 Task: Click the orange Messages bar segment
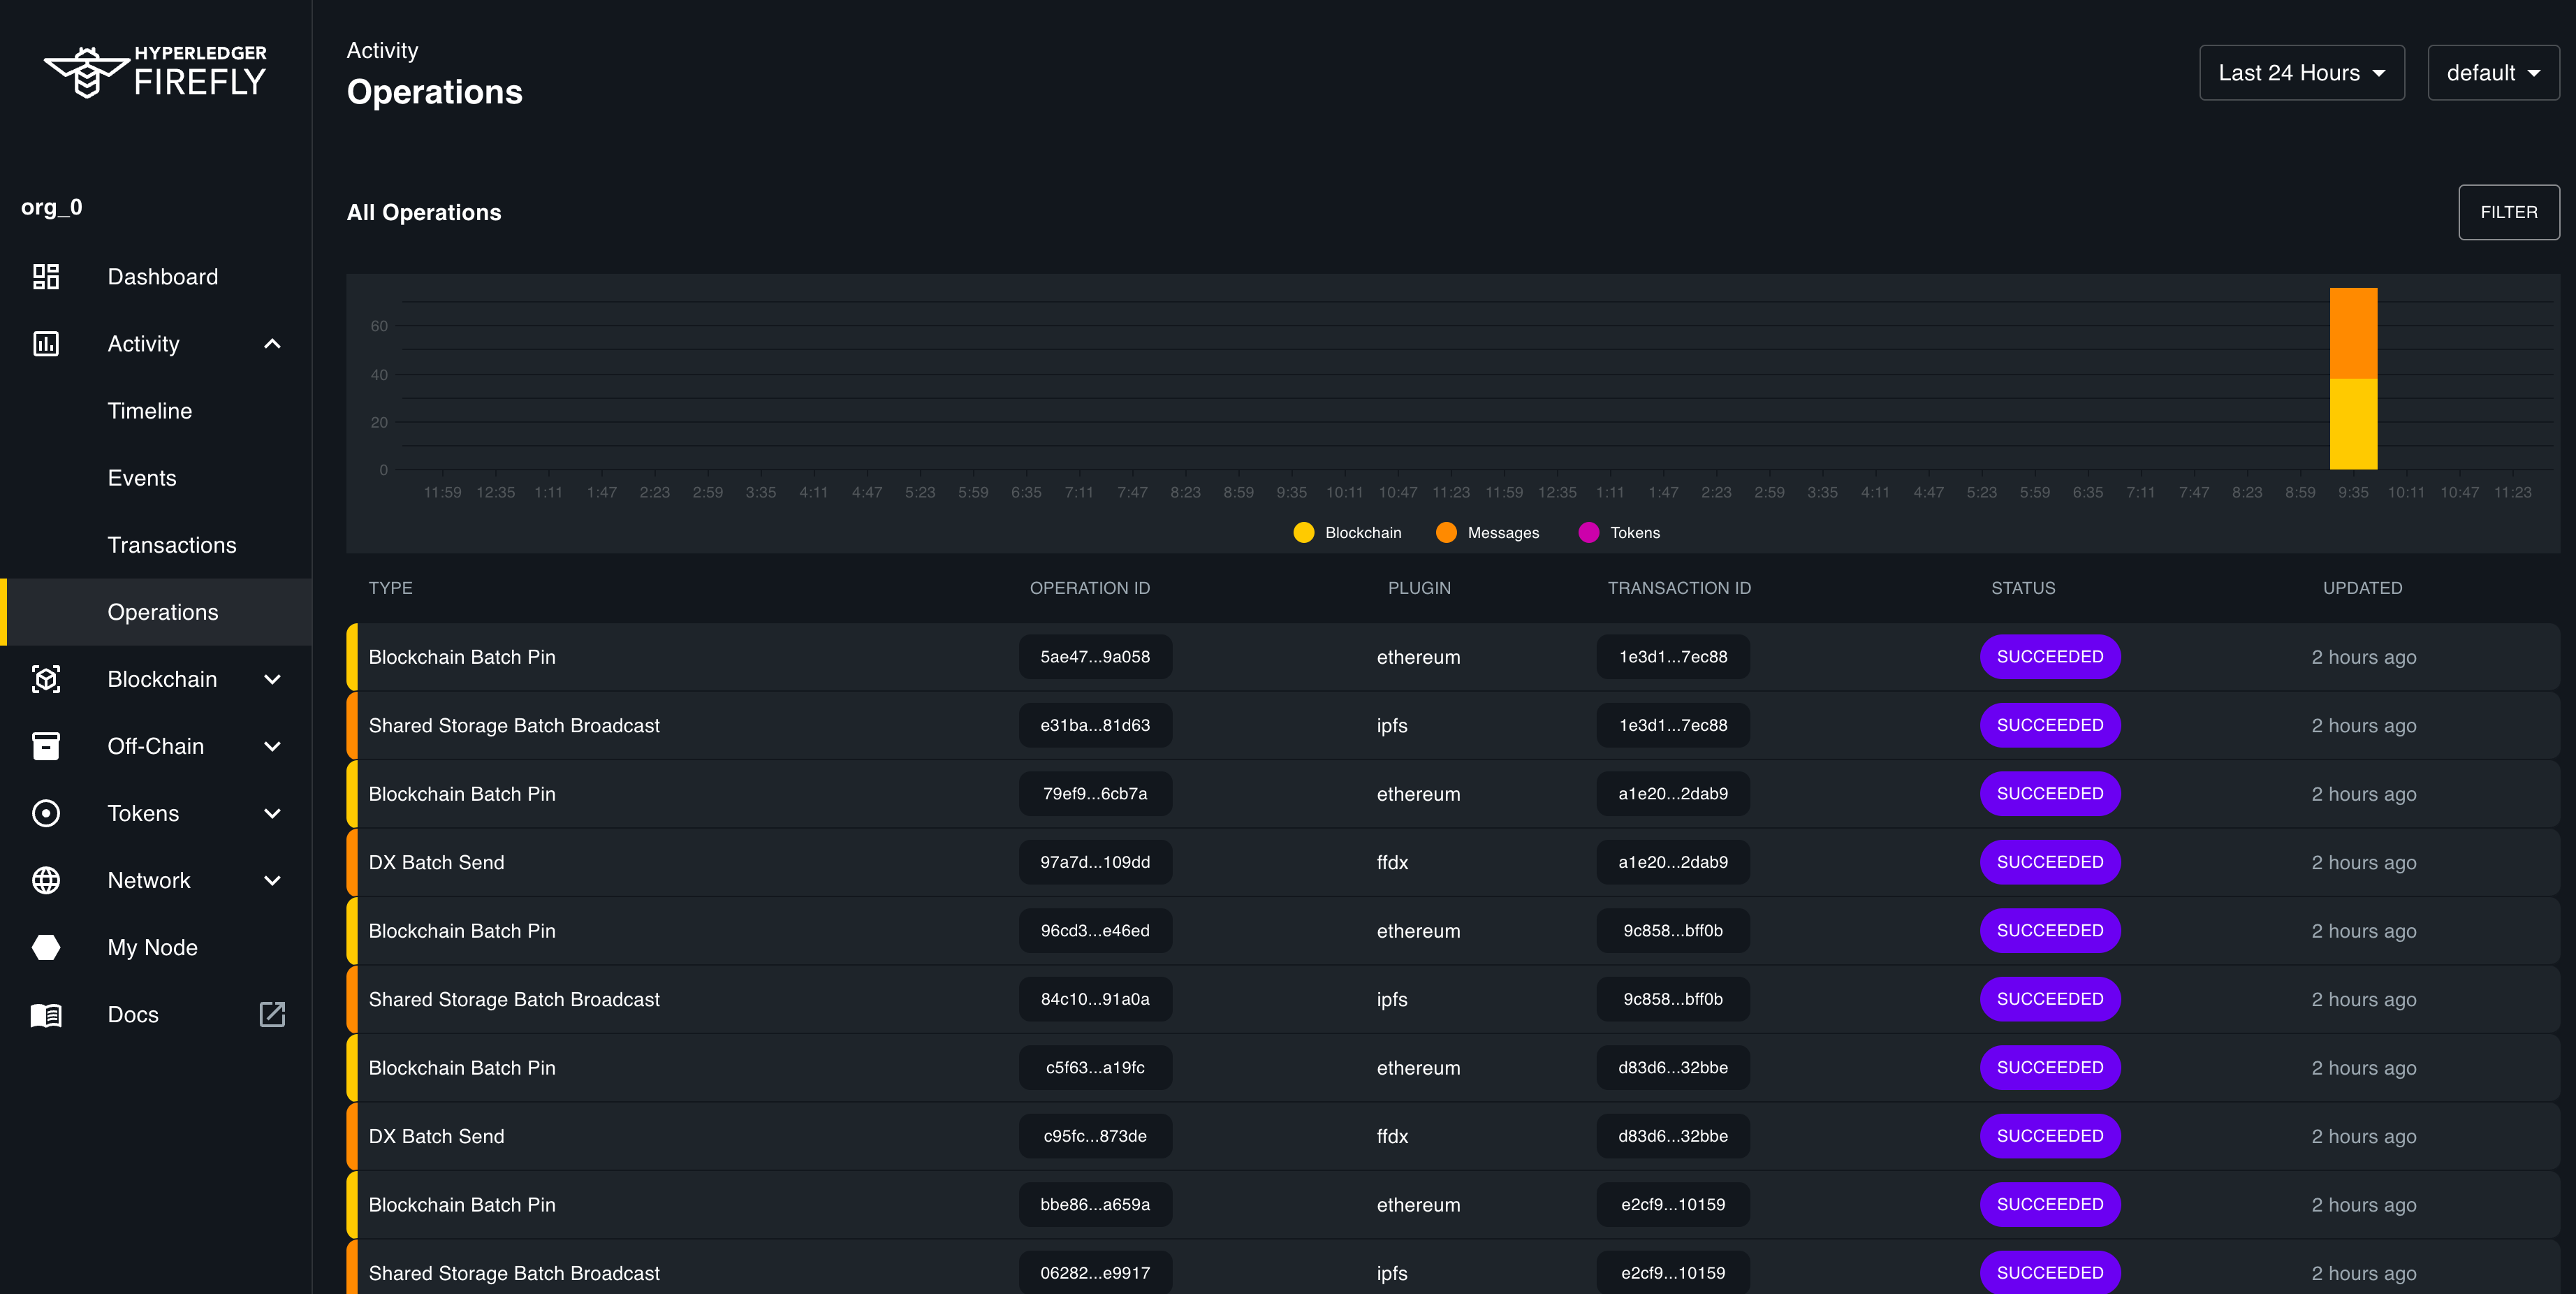[2353, 333]
